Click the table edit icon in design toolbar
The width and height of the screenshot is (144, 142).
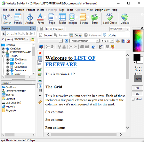[41, 47]
